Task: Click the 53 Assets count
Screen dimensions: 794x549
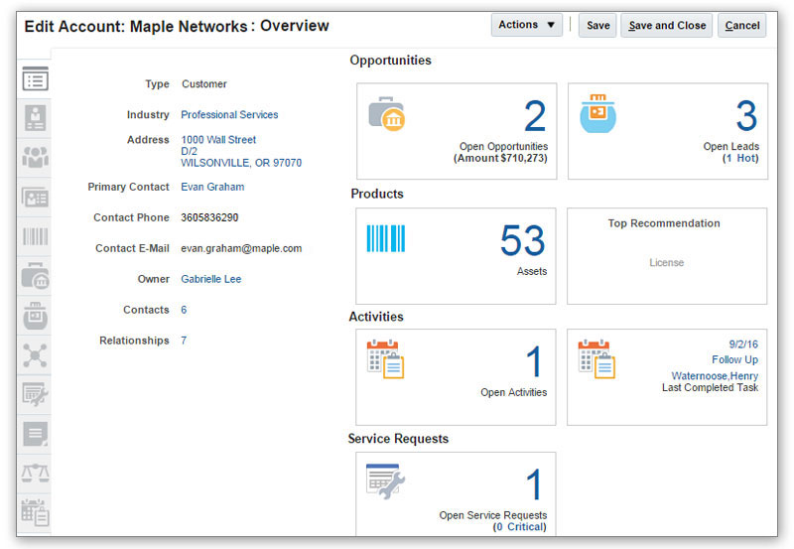Action: (522, 241)
